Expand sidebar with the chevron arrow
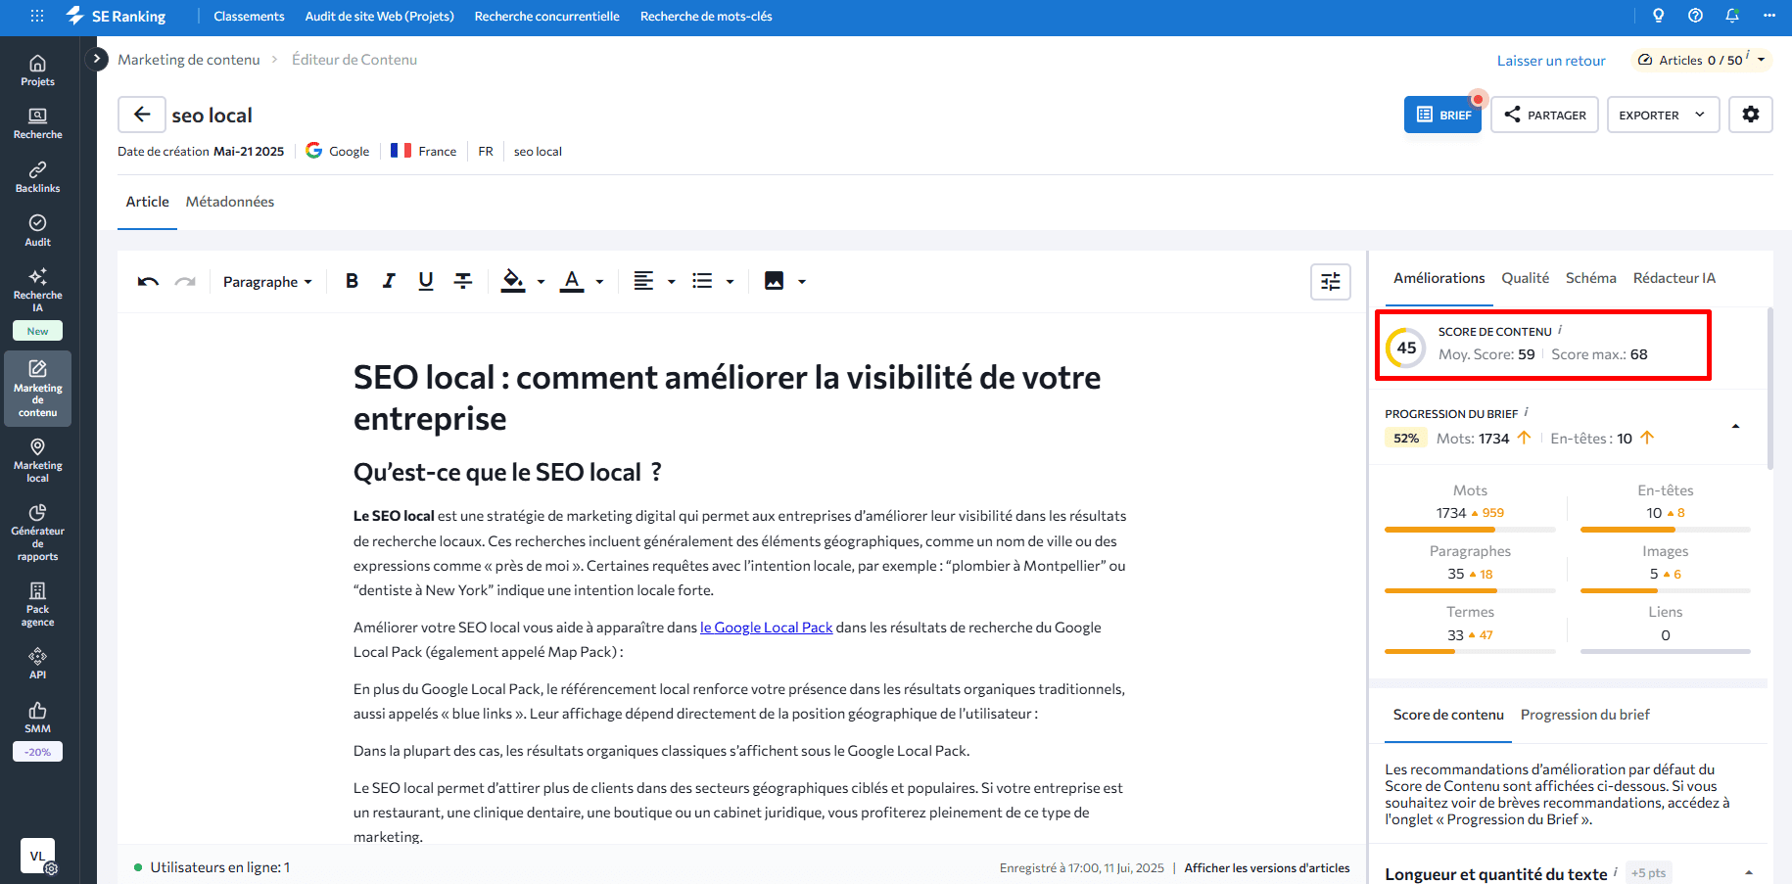Screen dimensions: 1792x884 click(x=96, y=59)
